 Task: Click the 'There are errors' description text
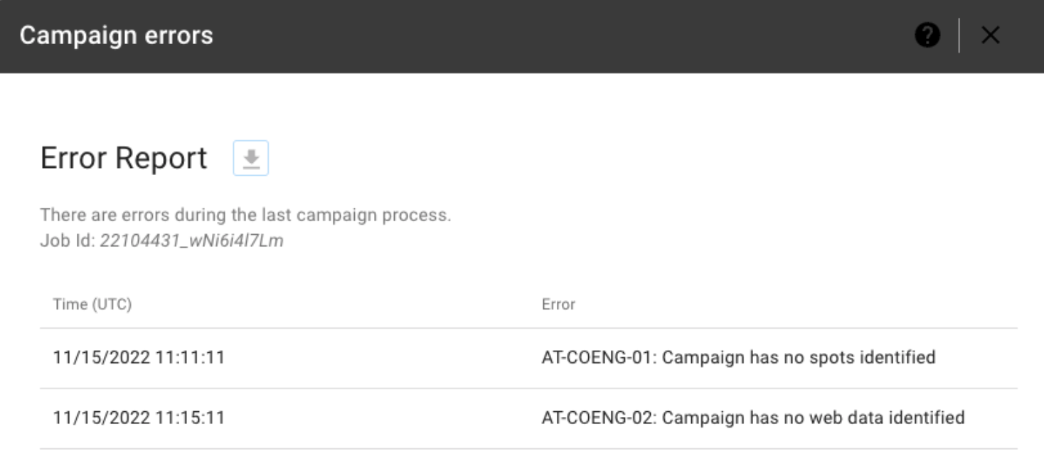pos(245,215)
